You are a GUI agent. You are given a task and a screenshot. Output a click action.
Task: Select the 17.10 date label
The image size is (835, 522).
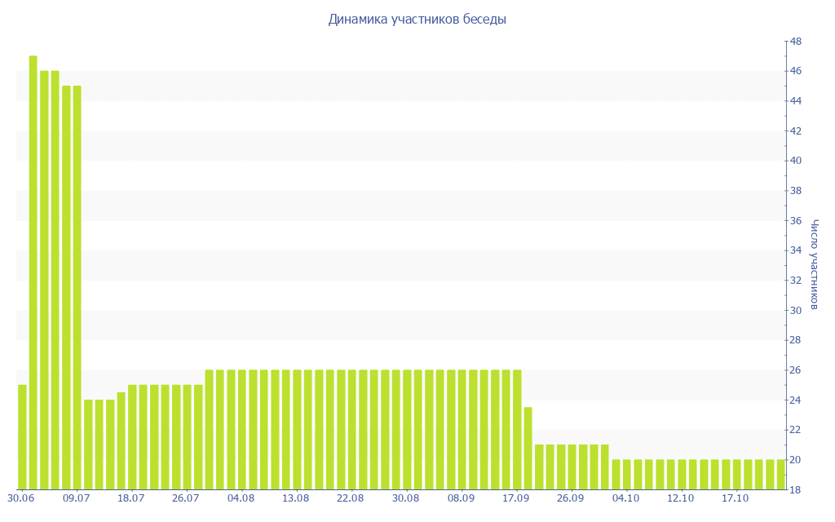coord(735,498)
